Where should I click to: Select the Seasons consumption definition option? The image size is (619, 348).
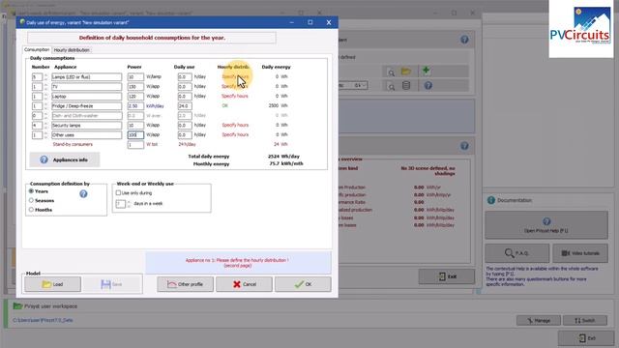pyautogui.click(x=31, y=200)
